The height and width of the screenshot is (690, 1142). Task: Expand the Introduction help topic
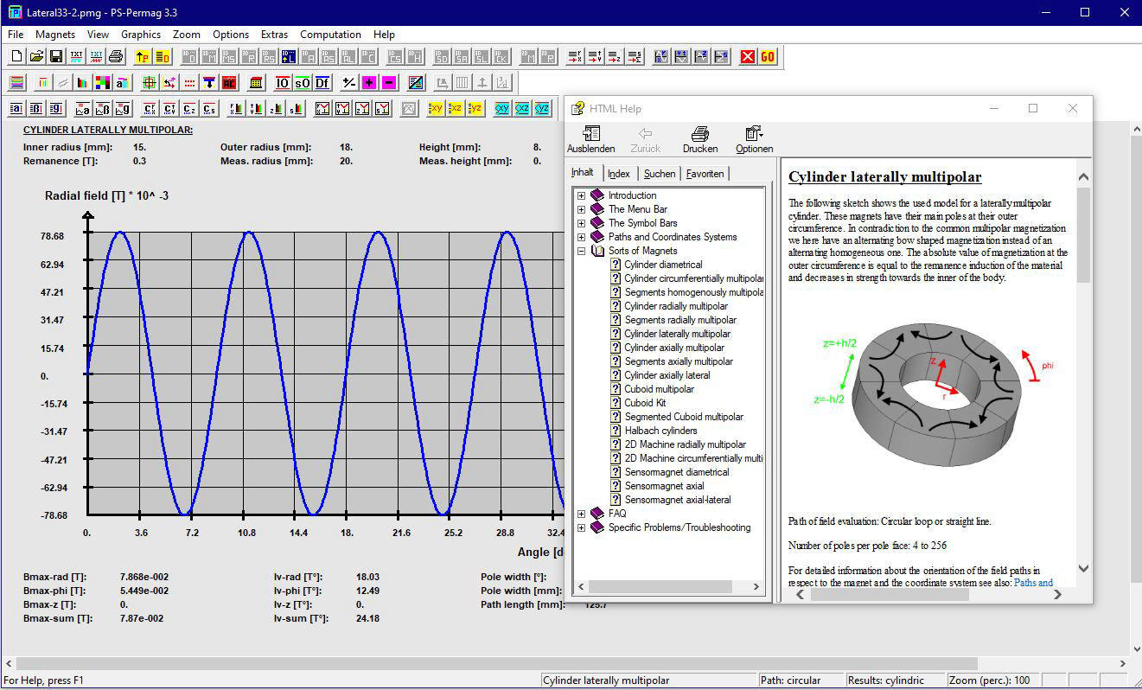[582, 195]
